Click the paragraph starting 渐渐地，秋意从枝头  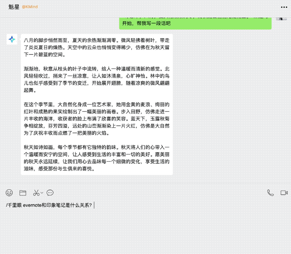pyautogui.click(x=96, y=80)
